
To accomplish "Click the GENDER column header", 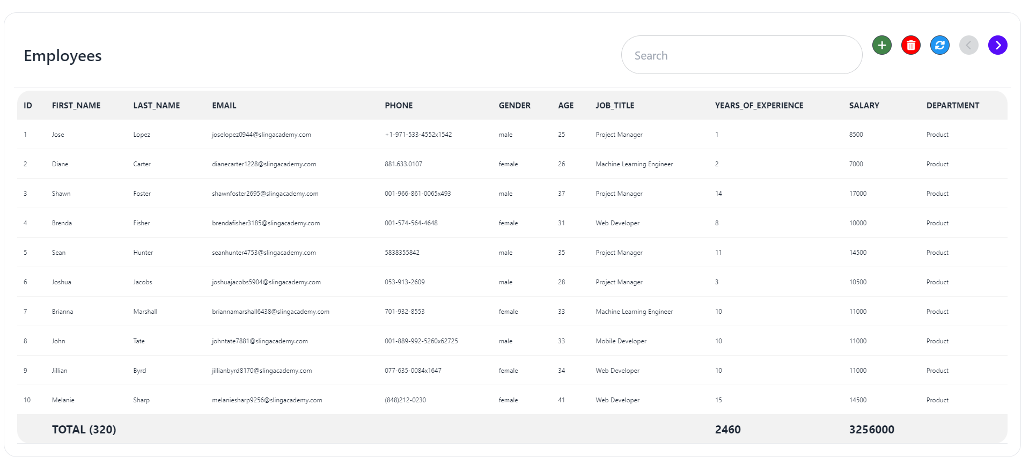I will click(x=514, y=106).
